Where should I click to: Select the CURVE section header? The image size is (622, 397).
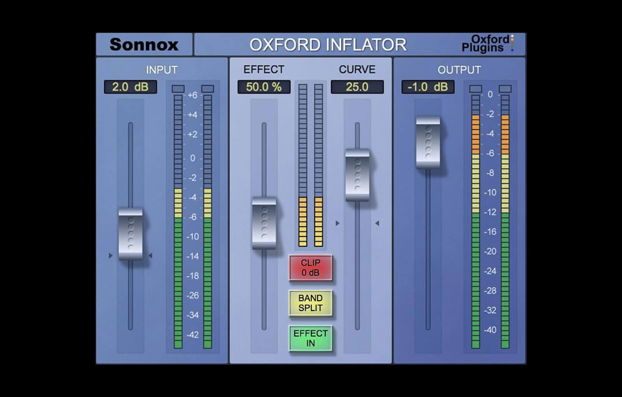point(356,70)
